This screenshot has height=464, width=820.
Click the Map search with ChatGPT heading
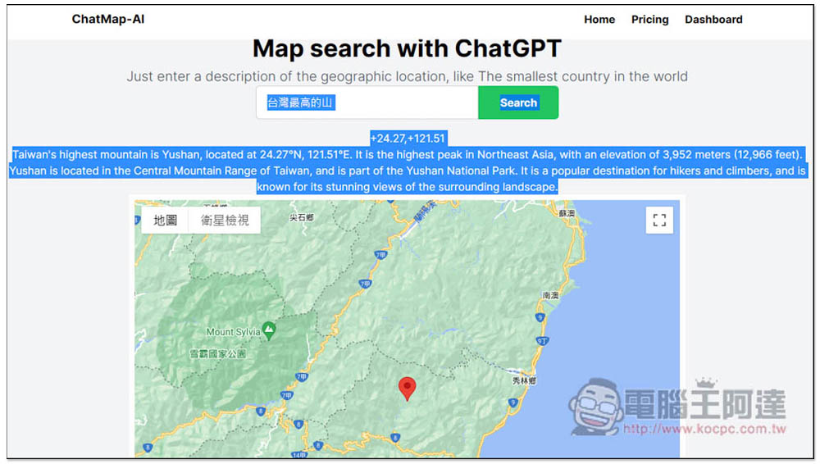pyautogui.click(x=407, y=48)
